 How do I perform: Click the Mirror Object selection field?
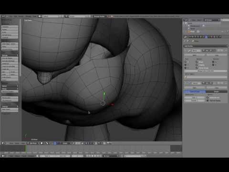(206, 77)
